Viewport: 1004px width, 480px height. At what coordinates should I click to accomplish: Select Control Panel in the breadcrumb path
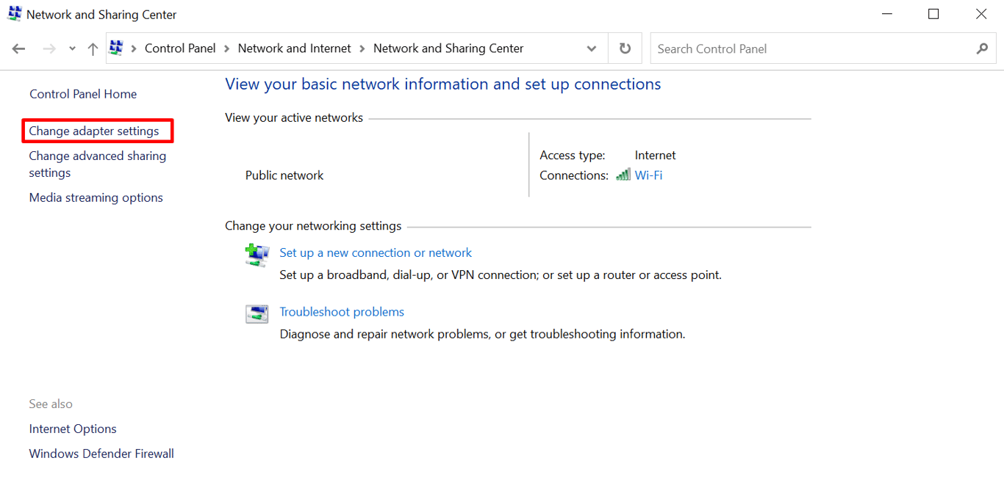pyautogui.click(x=179, y=48)
